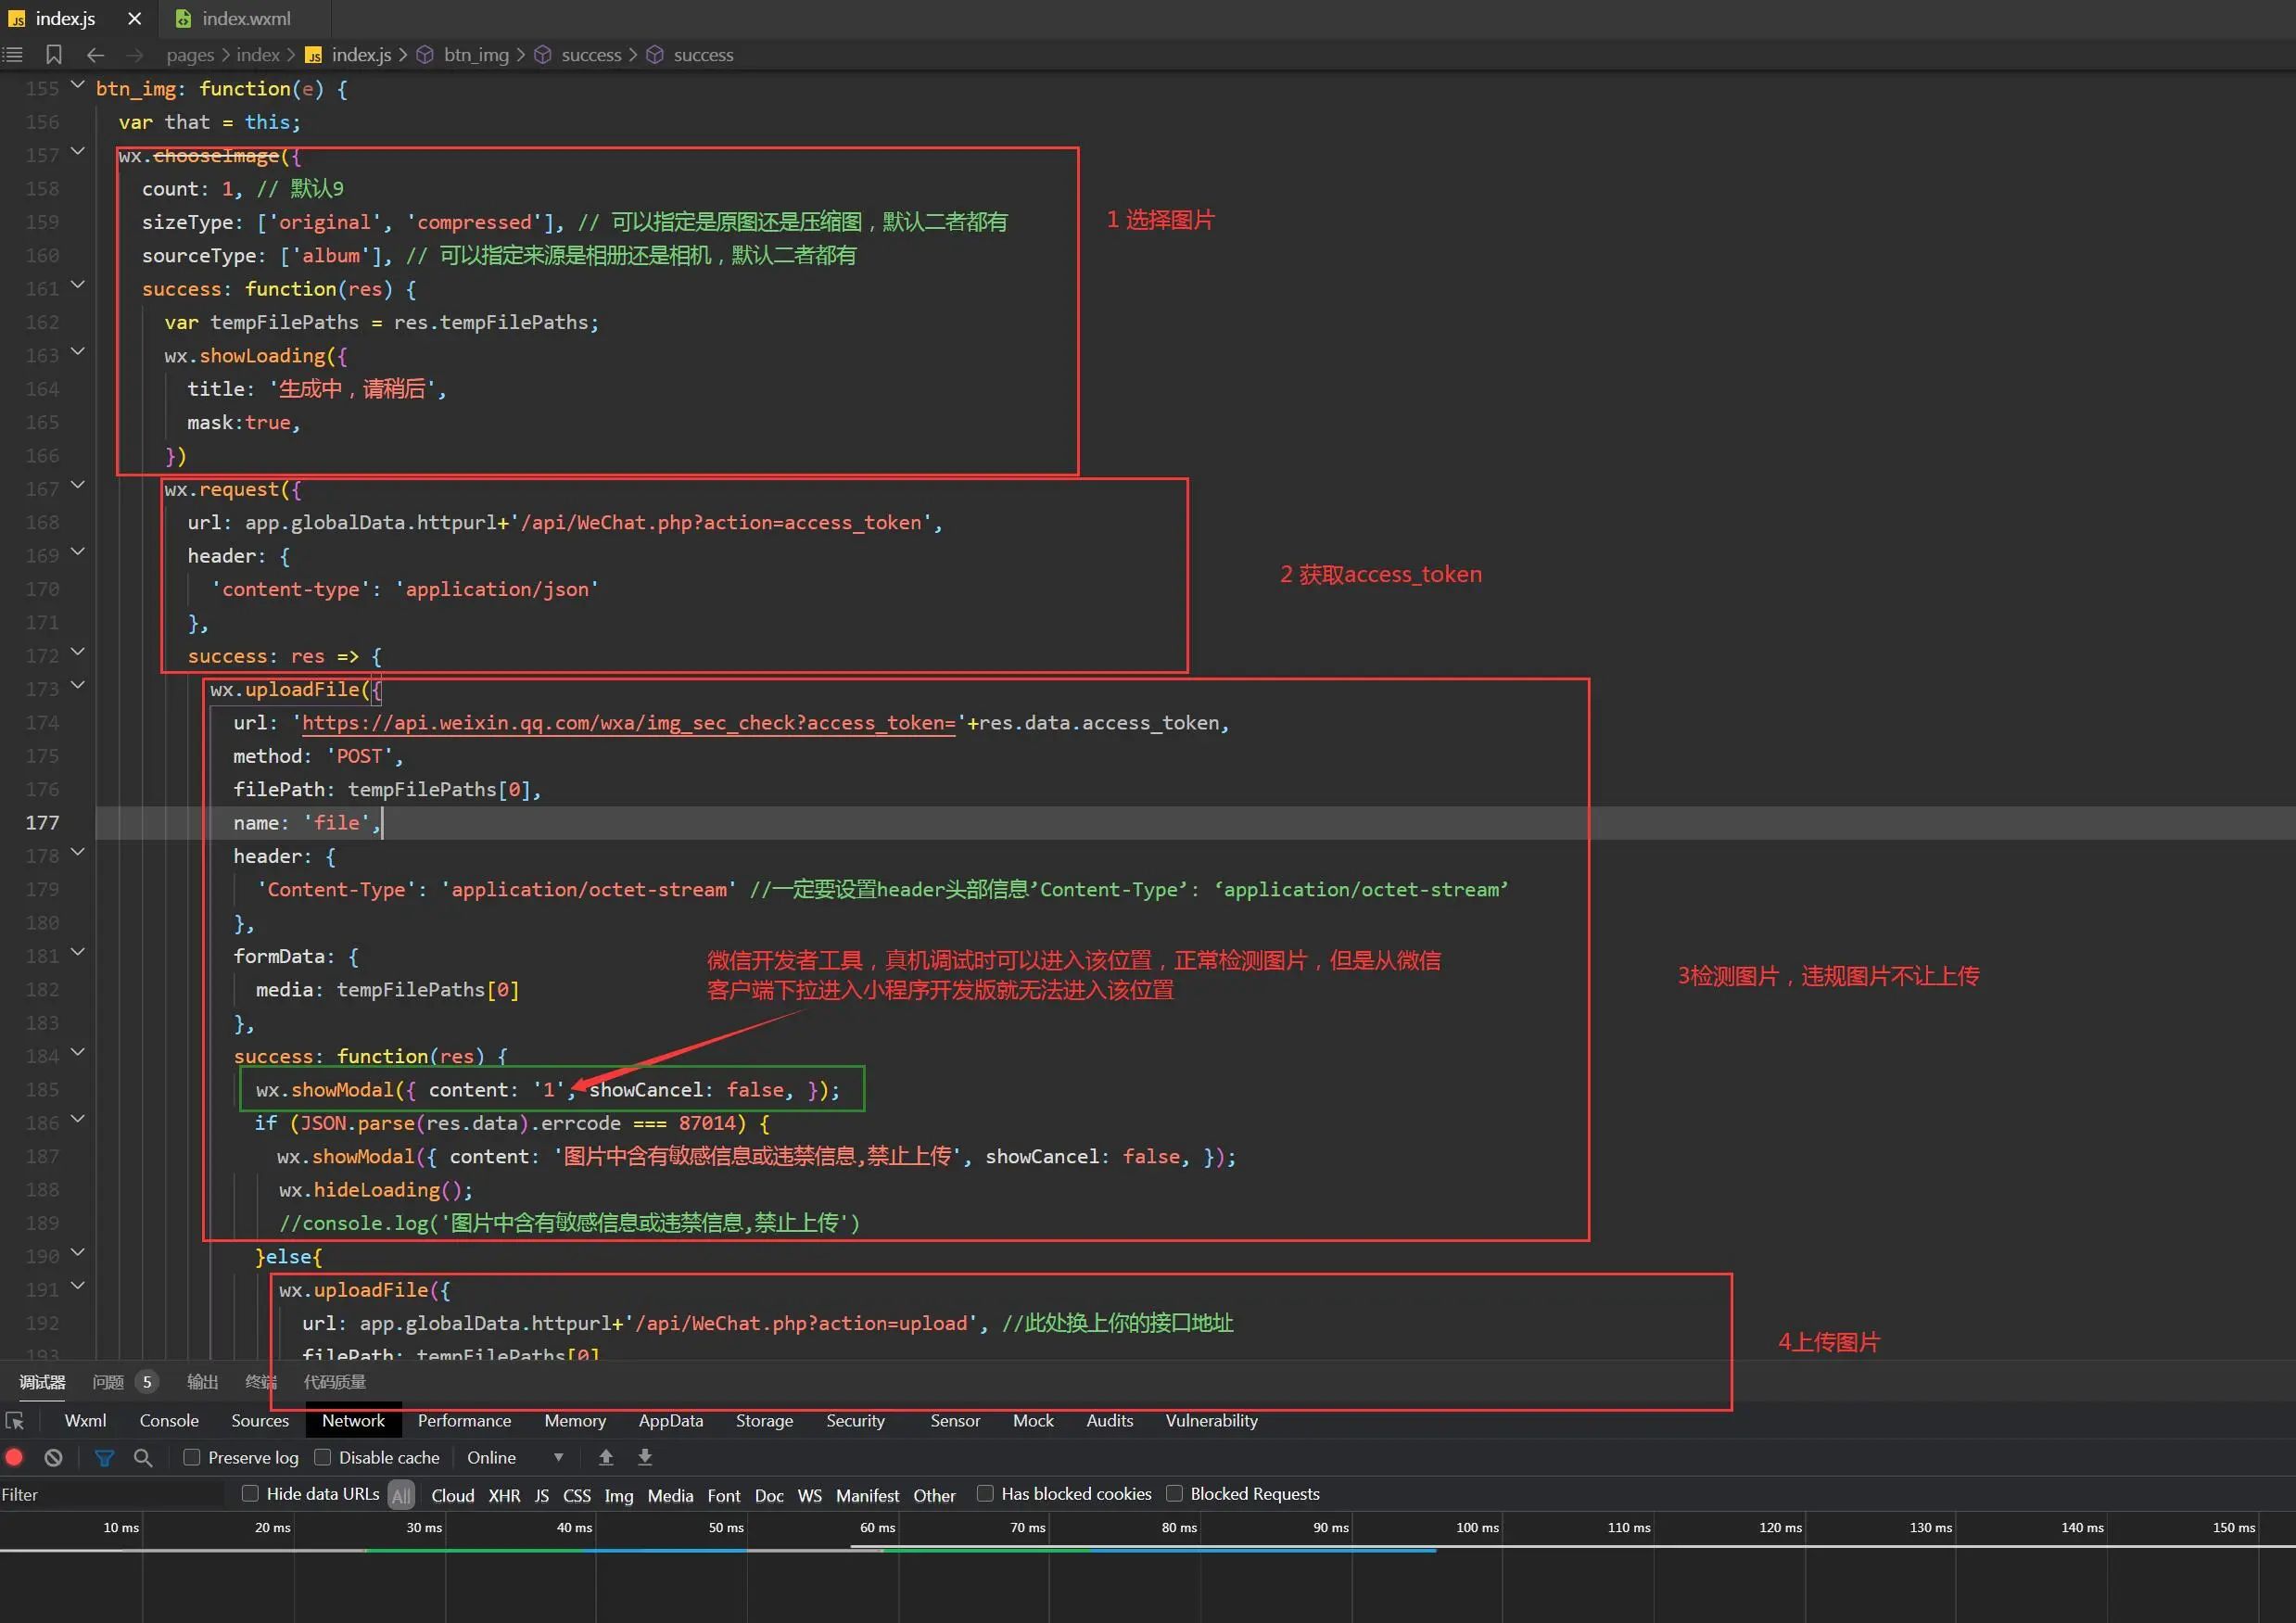Import HAR file (upload arrow)
Viewport: 2296px width, 1623px height.
606,1457
